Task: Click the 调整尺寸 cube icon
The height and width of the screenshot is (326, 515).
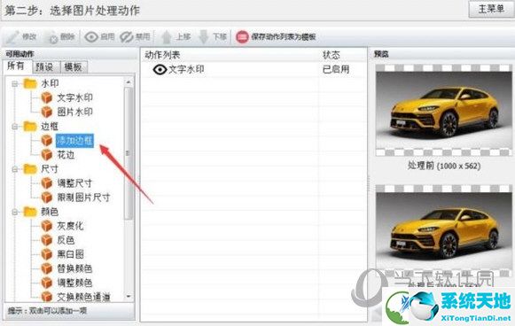Action: (47, 182)
